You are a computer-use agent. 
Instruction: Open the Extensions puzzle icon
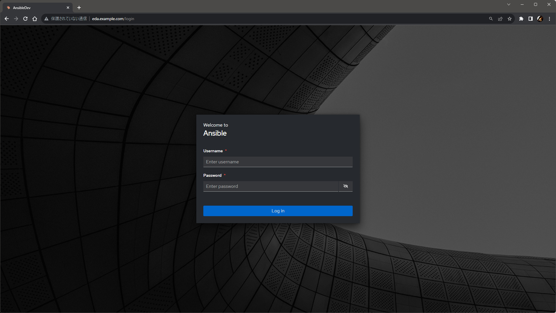(x=521, y=18)
